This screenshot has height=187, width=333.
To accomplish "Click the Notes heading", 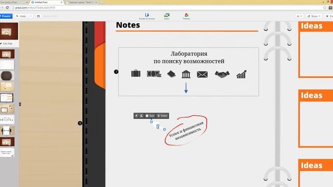I will [x=128, y=25].
